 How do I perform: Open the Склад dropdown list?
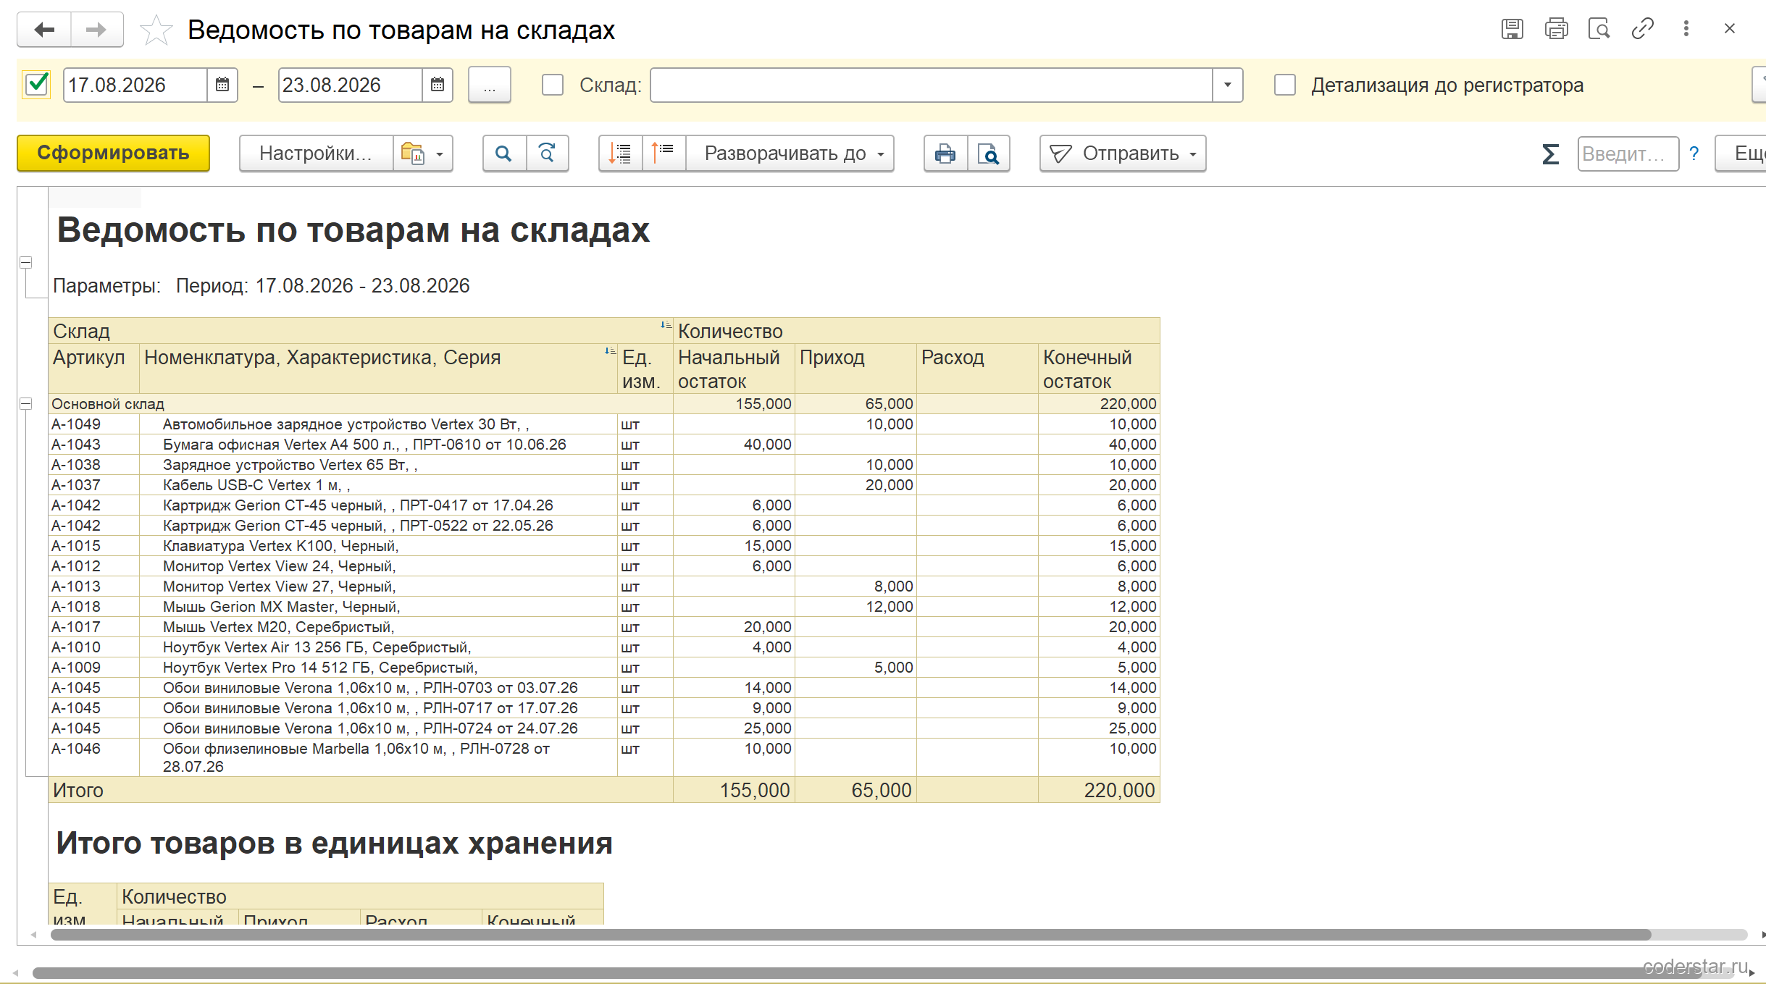1228,85
